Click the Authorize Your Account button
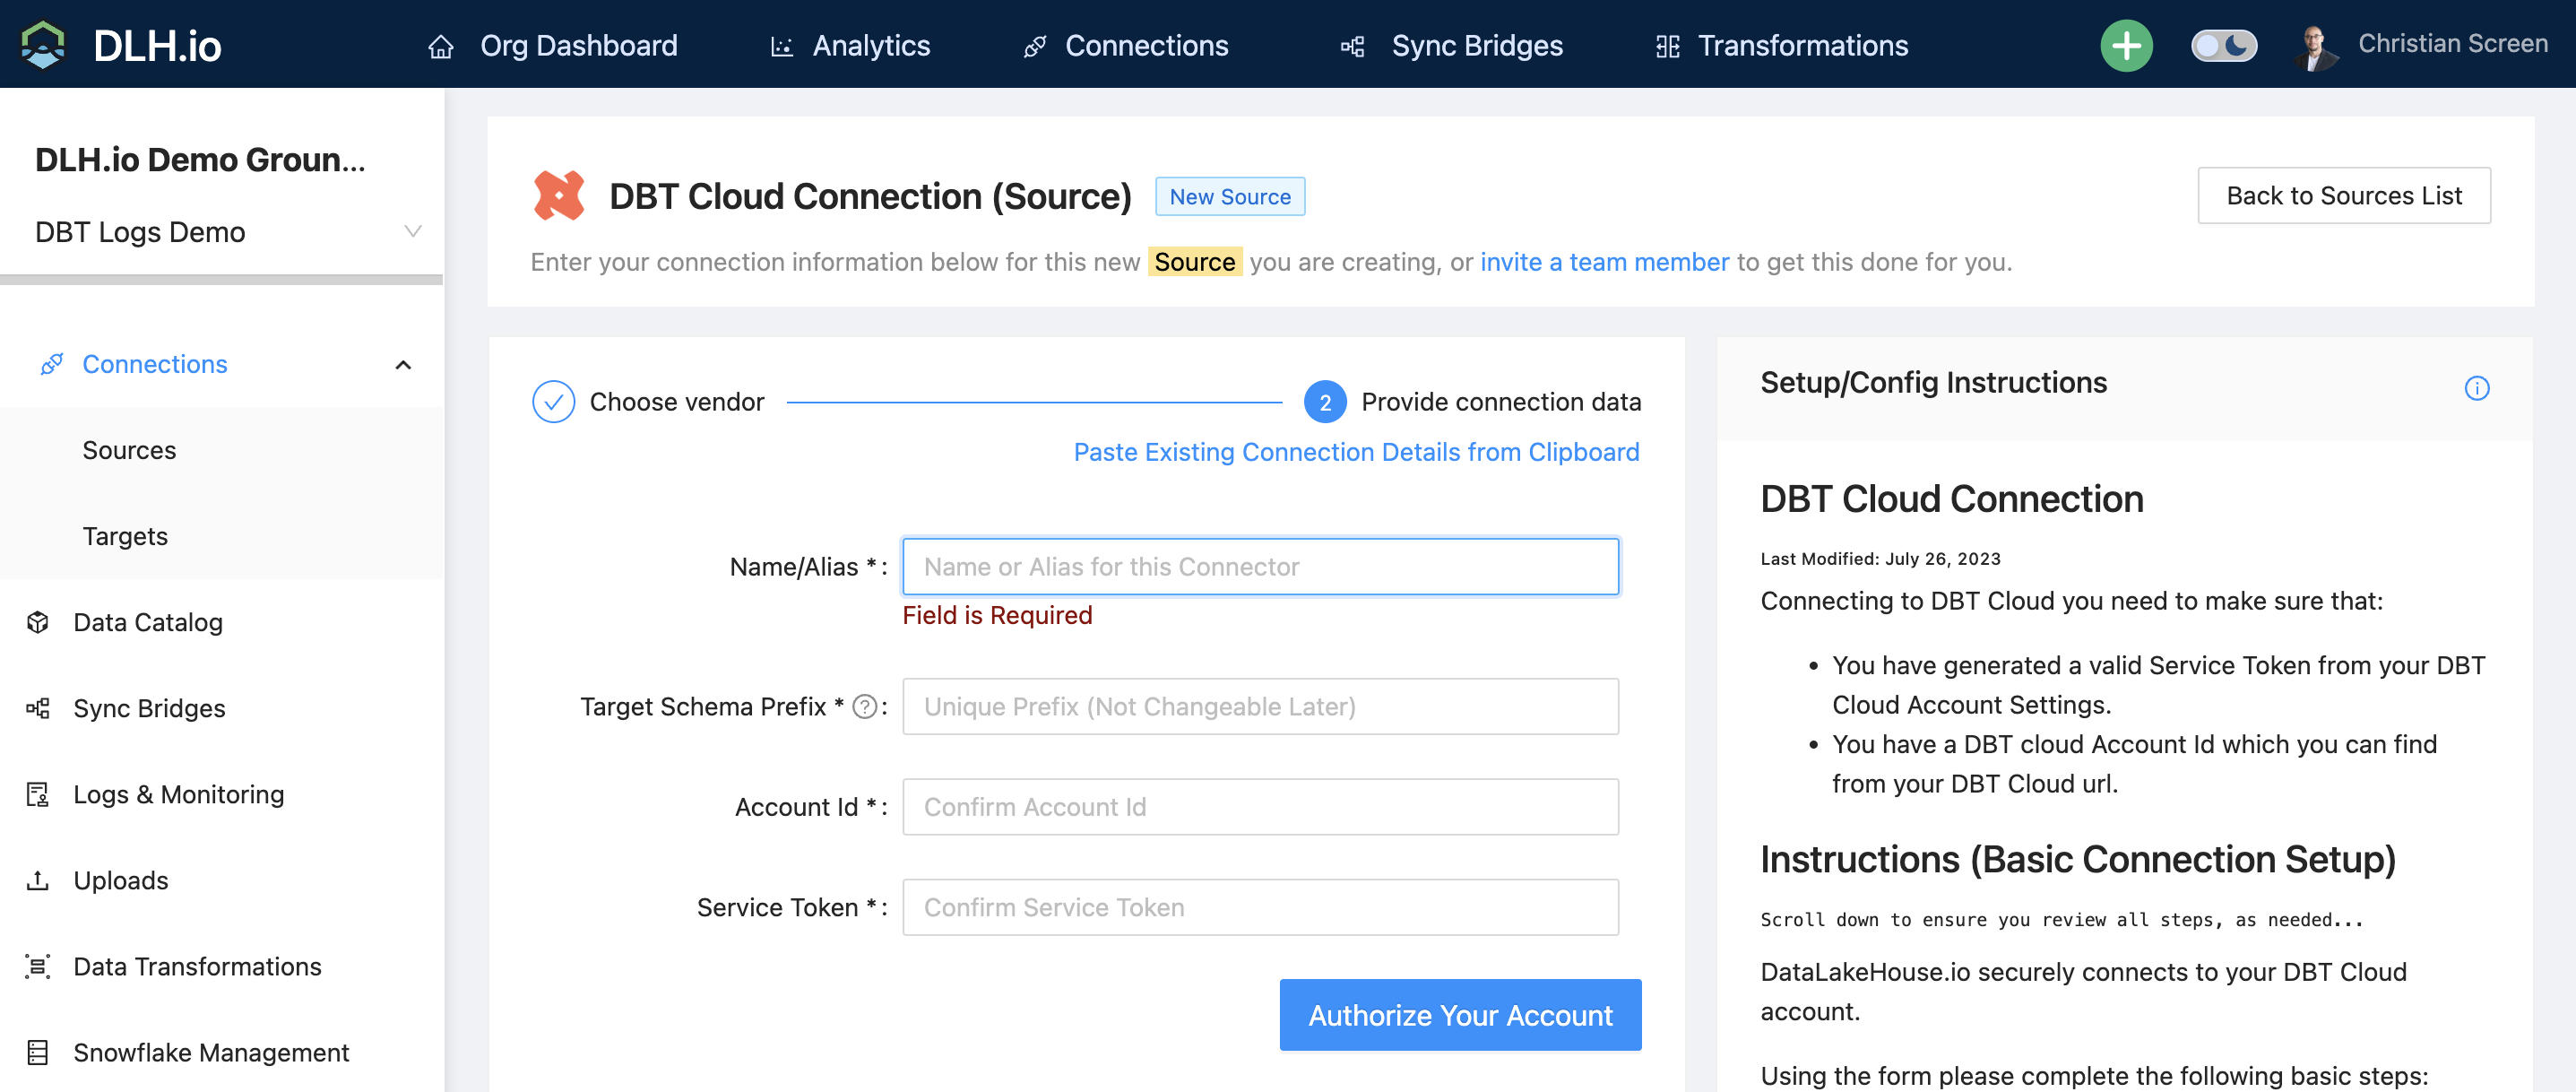 tap(1459, 1015)
